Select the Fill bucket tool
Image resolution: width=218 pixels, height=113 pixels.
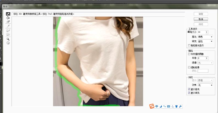[x=8, y=17]
